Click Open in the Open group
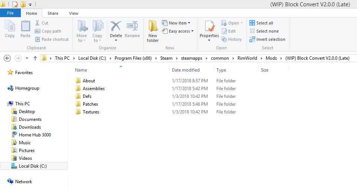357x188 pixels. coord(232,23)
